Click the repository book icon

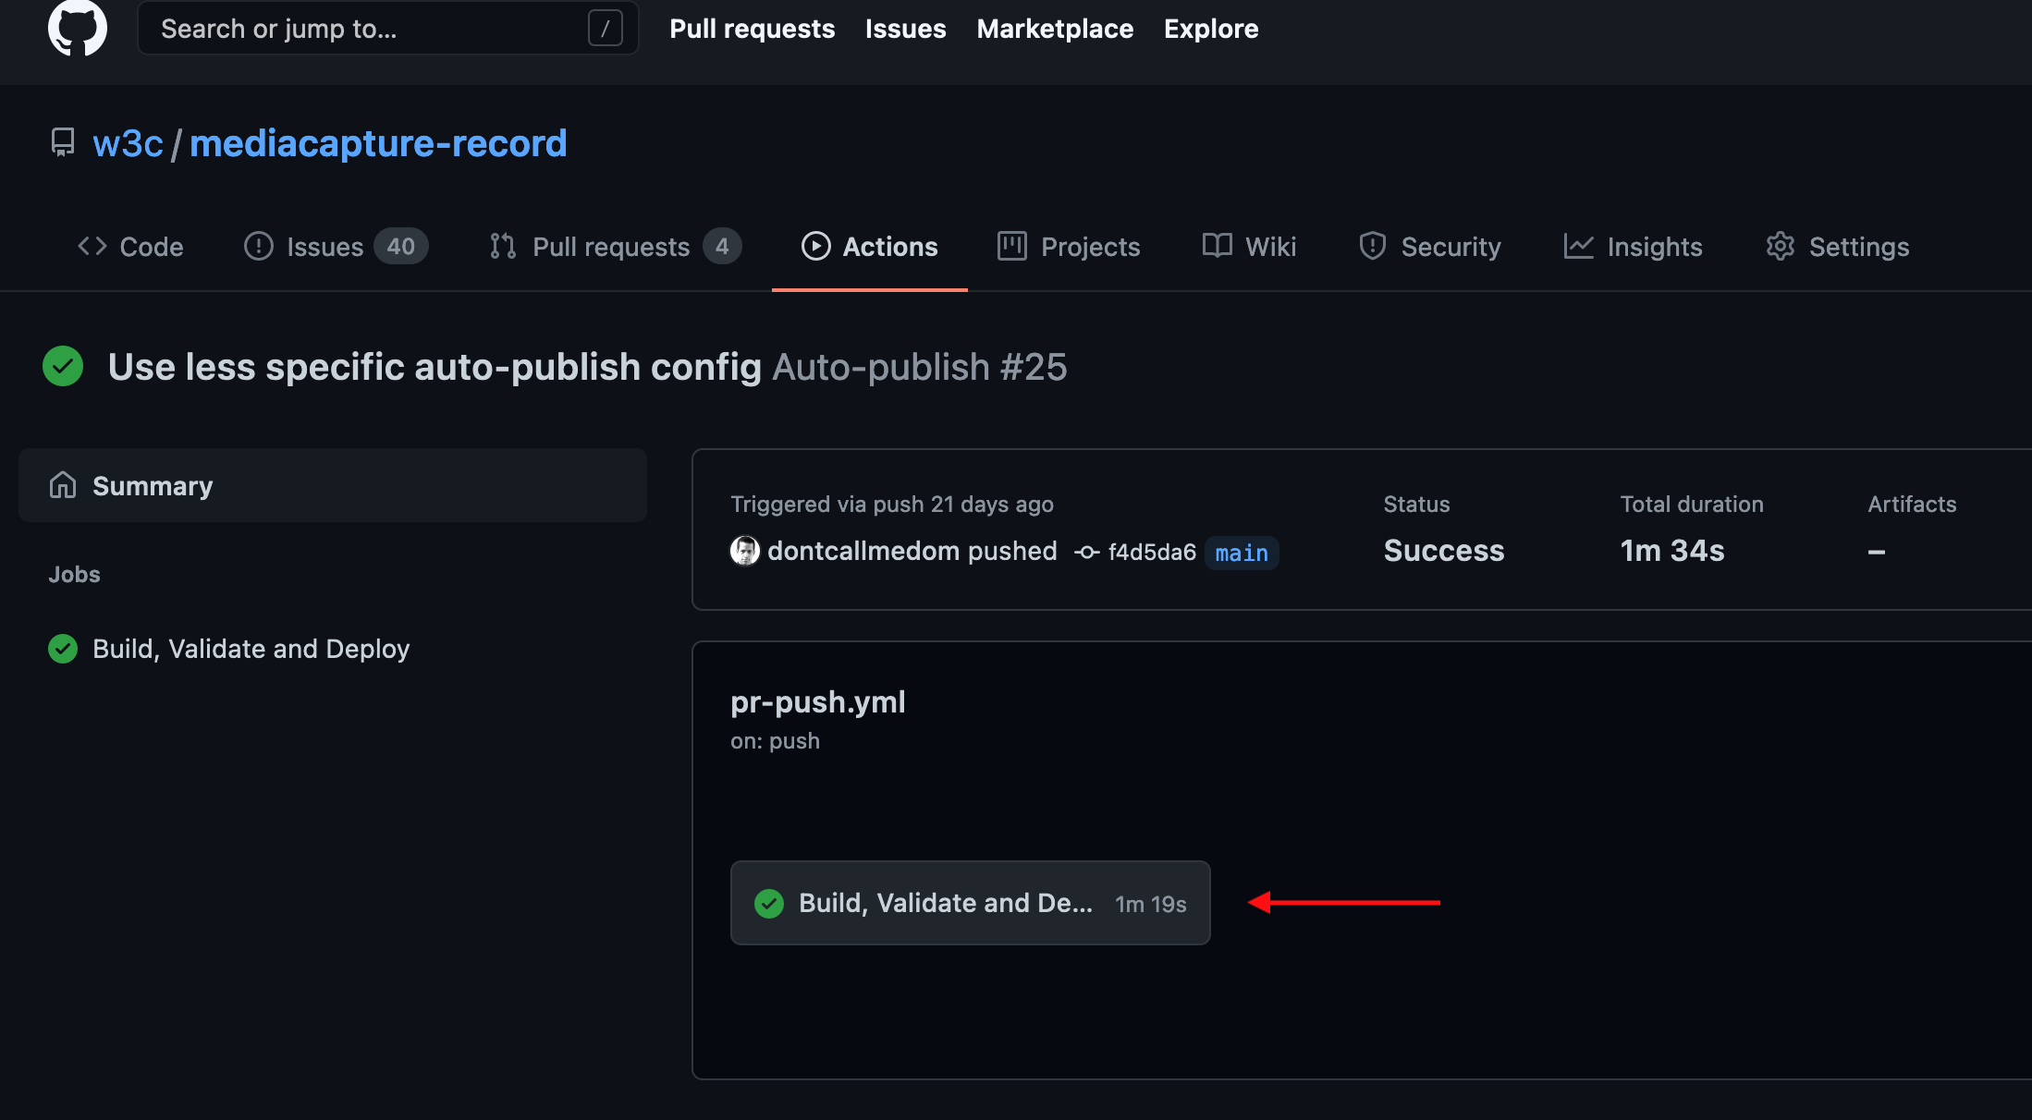(63, 143)
